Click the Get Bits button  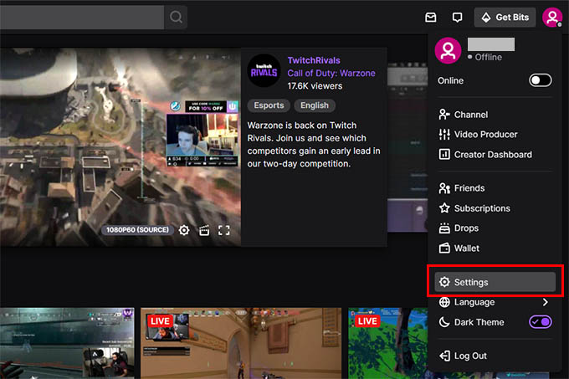(505, 17)
